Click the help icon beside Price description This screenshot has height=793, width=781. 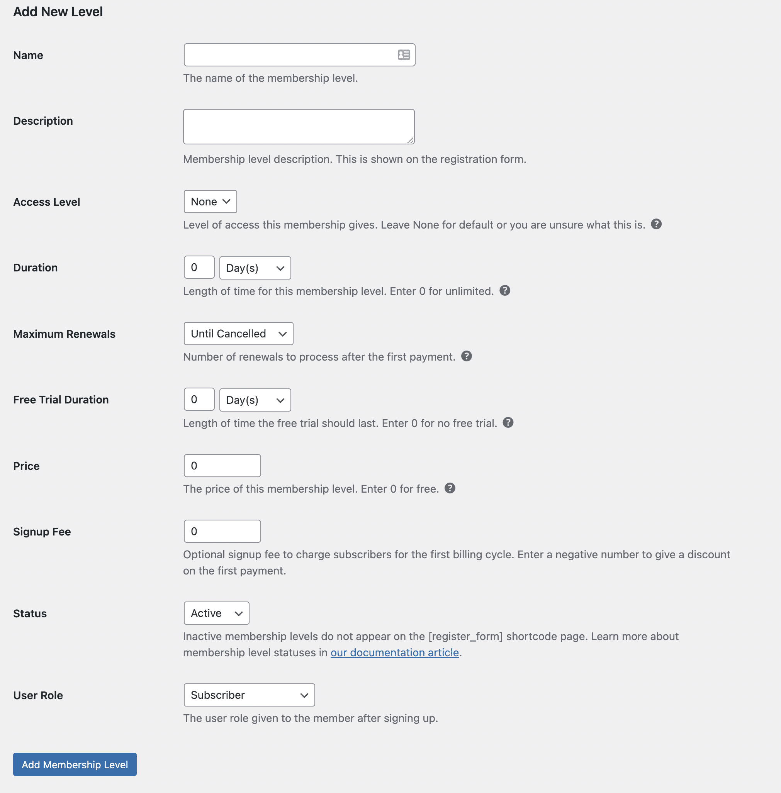click(450, 488)
